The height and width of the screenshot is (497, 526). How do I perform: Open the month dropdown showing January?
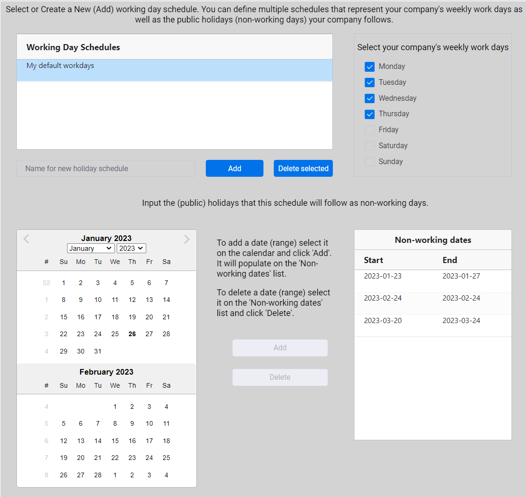click(90, 248)
